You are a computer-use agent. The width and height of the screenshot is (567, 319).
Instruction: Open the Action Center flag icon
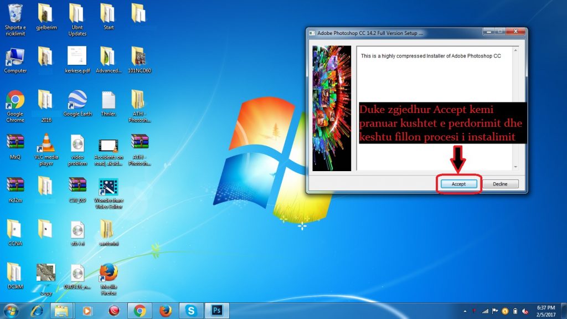click(x=495, y=311)
